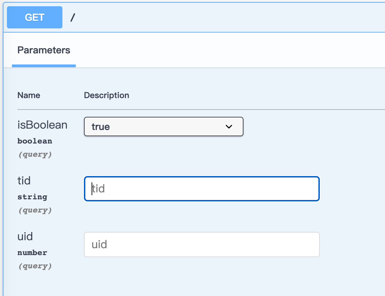The image size is (385, 296).
Task: Click the isBoolean parameter name label
Action: [x=42, y=125]
